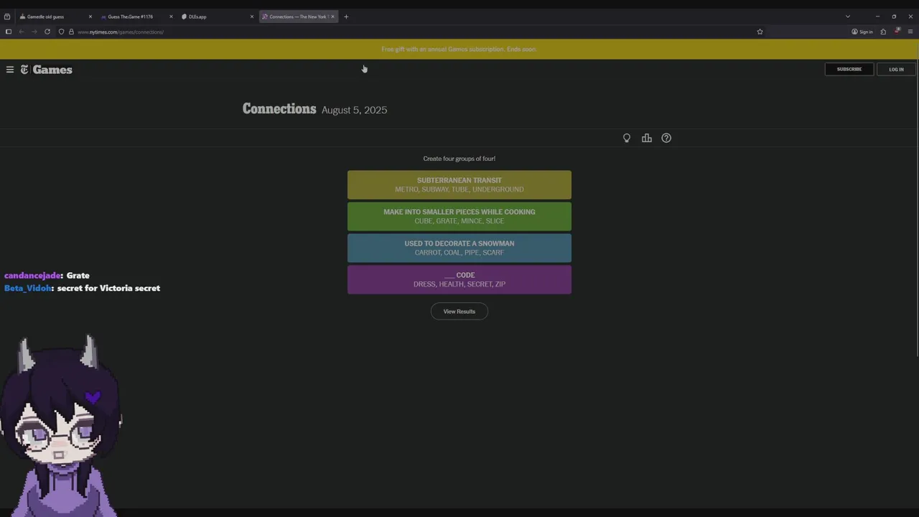Click the Beta_Vidoh chat message
The height and width of the screenshot is (517, 919).
pyautogui.click(x=82, y=288)
